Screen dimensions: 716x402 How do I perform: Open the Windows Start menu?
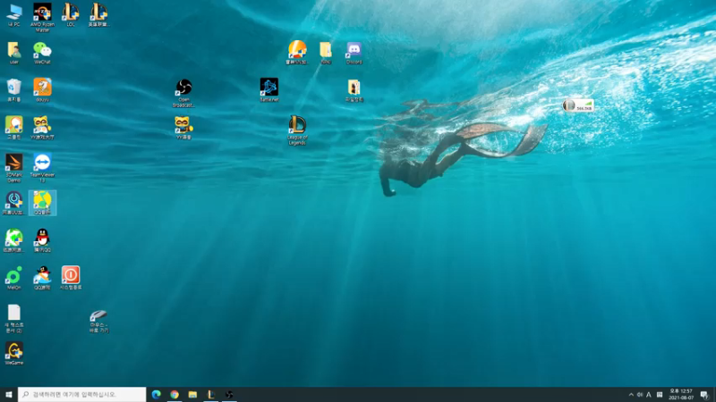9,394
